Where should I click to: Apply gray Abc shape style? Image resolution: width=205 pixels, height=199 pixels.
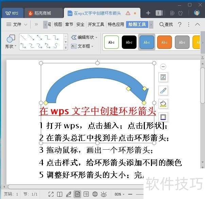[x=182, y=42]
